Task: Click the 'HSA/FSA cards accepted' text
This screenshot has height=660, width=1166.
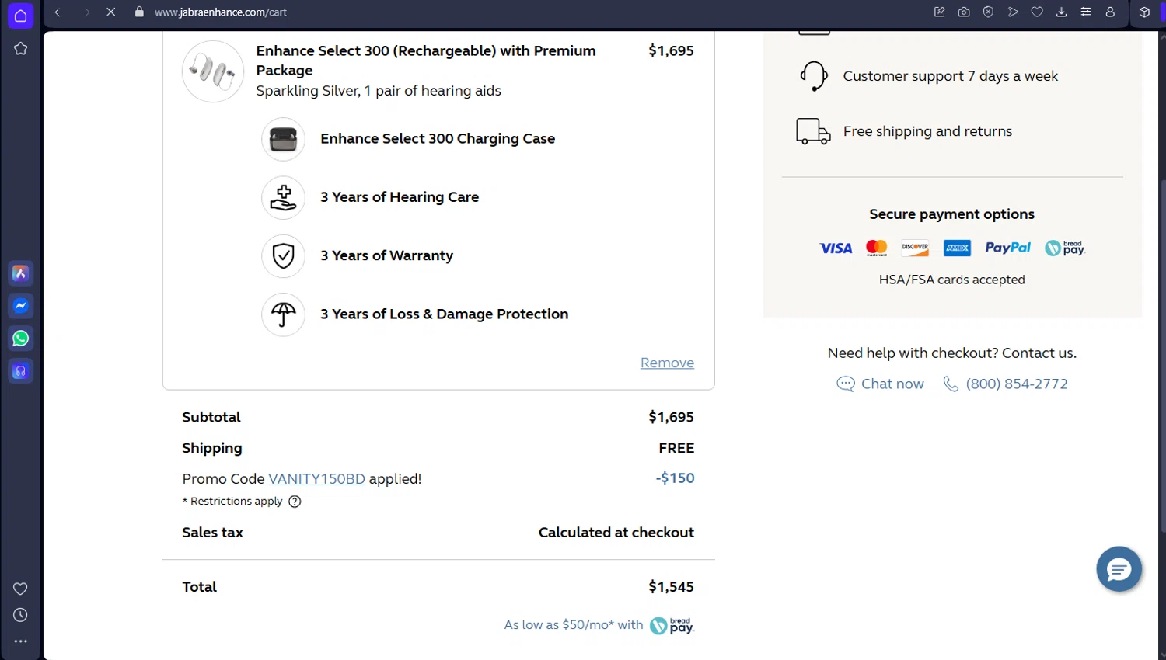Action: [952, 280]
